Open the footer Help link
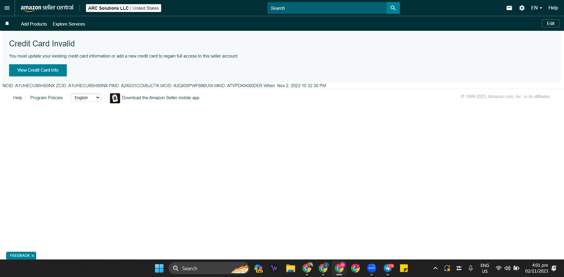Viewport: 564px width, 277px height. pyautogui.click(x=18, y=98)
